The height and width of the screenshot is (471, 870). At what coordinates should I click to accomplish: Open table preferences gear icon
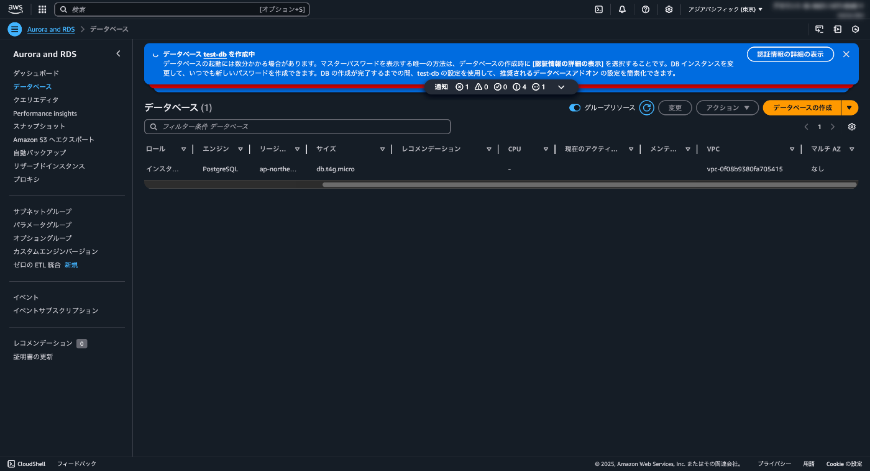tap(852, 127)
